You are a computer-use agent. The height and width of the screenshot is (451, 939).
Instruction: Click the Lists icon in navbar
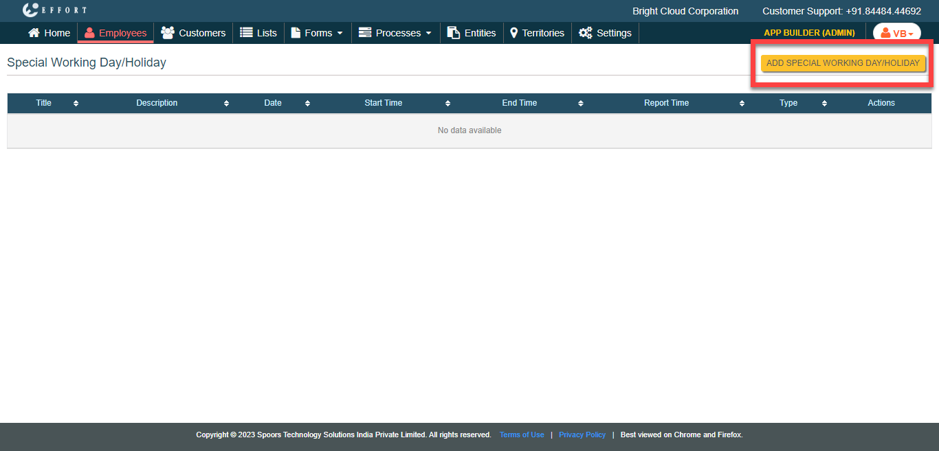246,33
